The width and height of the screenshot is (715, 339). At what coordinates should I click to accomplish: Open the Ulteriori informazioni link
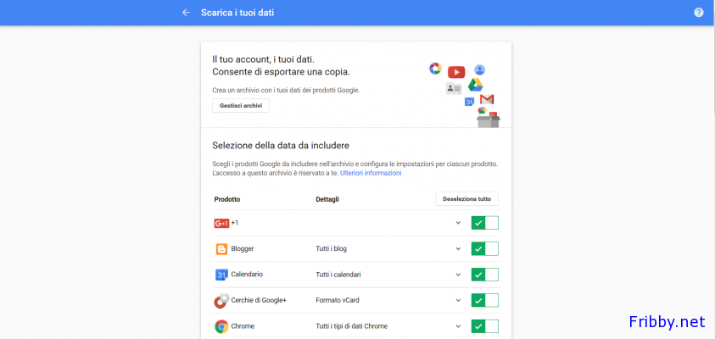coord(371,173)
